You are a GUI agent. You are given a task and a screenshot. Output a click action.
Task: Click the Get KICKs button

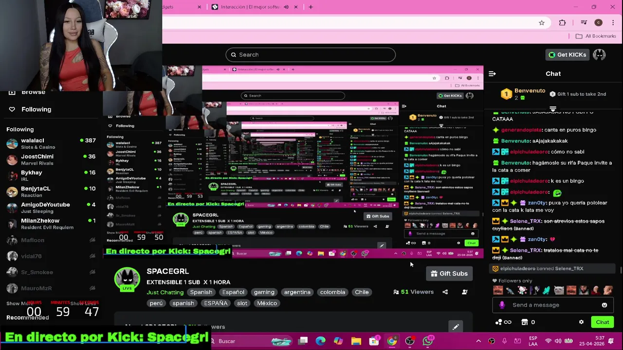pyautogui.click(x=567, y=54)
